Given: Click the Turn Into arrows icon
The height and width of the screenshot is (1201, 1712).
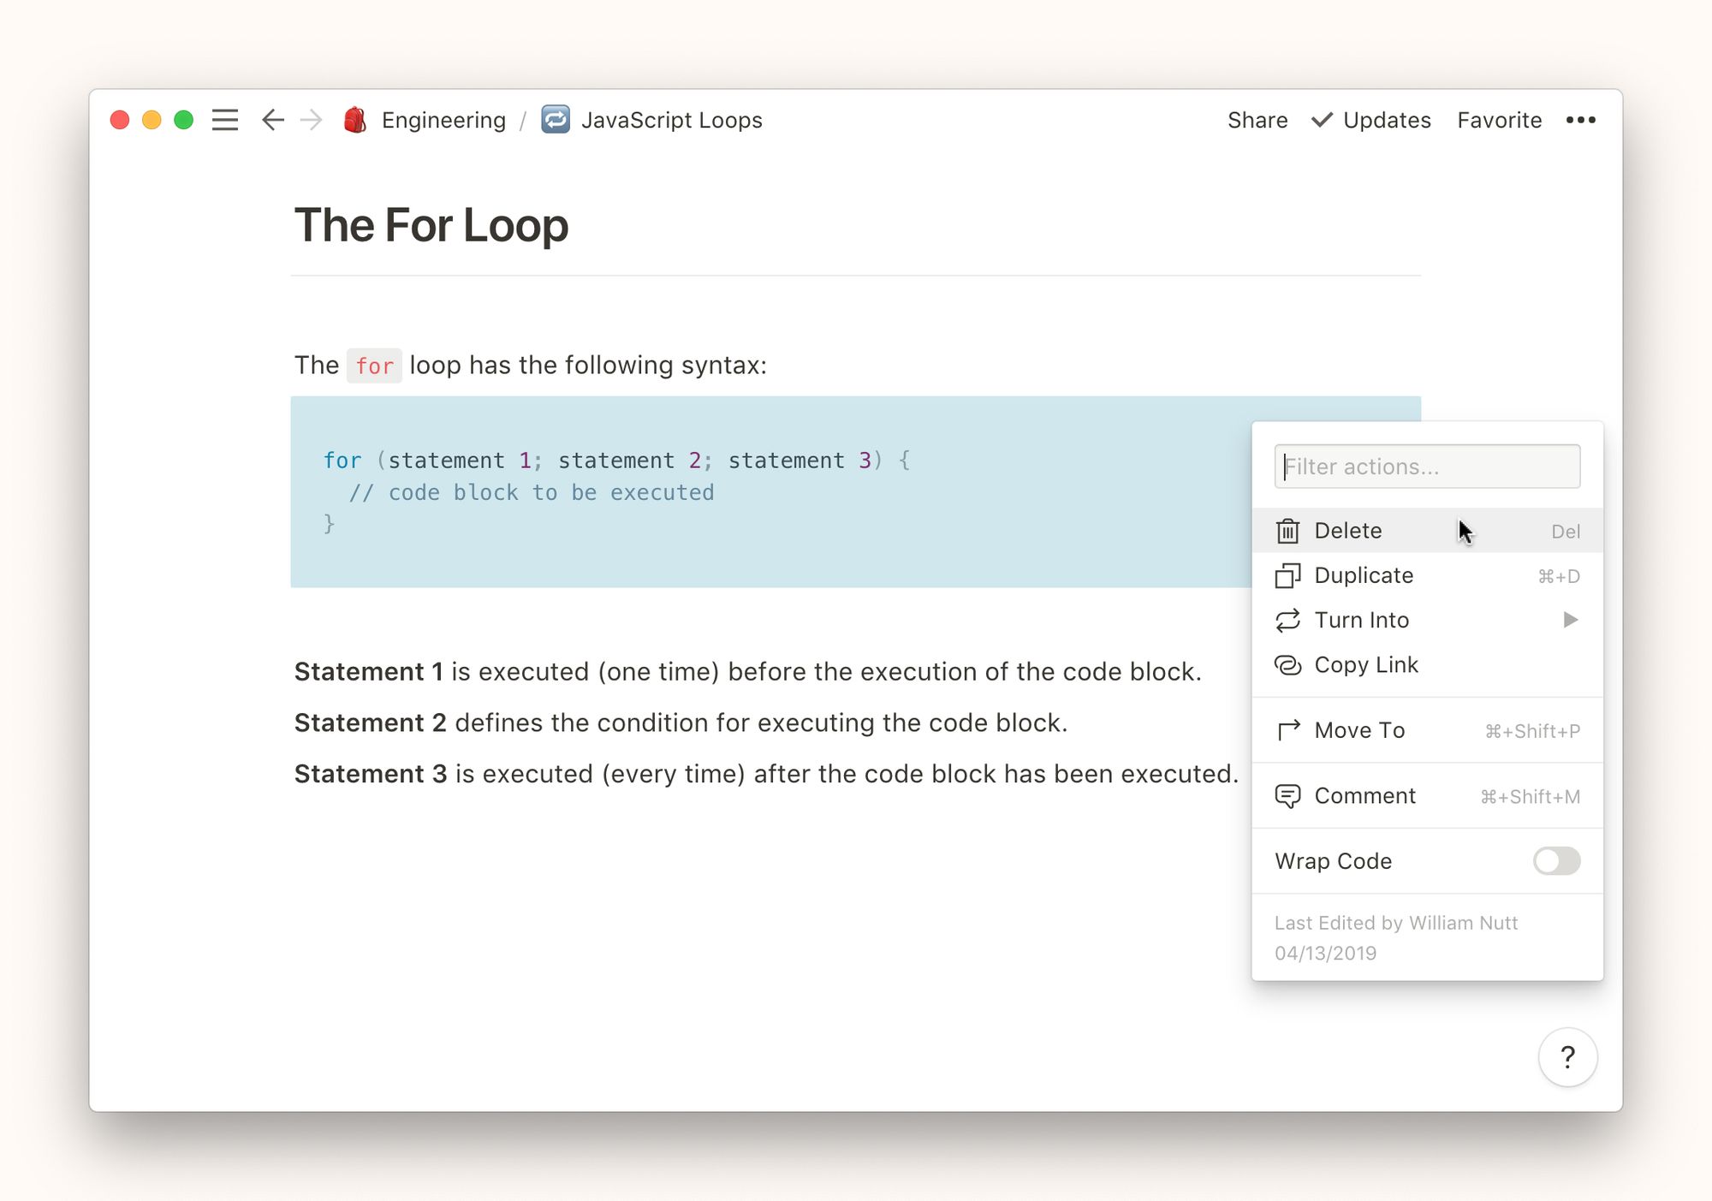Looking at the screenshot, I should 1287,620.
